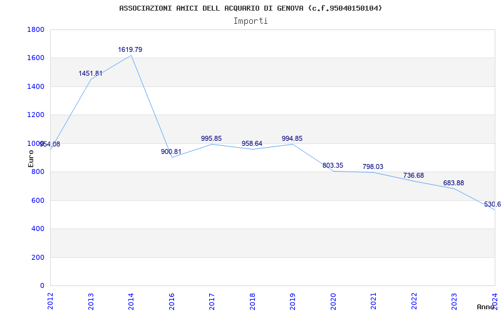Click the 1600 y-axis value
The height and width of the screenshot is (313, 501).
click(x=36, y=58)
